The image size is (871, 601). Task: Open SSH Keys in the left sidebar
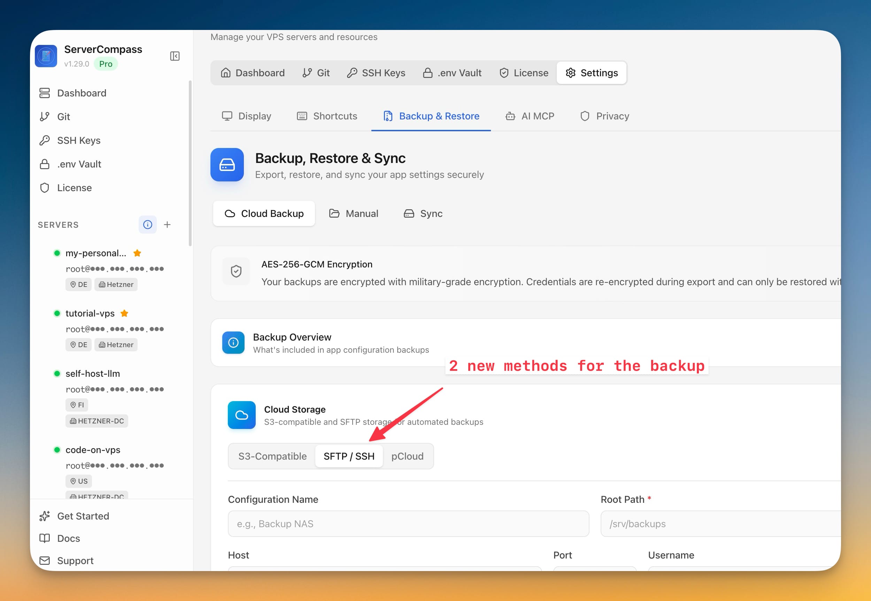click(x=70, y=140)
